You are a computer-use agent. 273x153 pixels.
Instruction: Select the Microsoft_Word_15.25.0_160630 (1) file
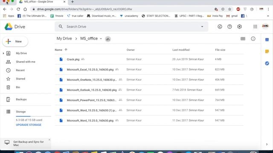point(149,110)
